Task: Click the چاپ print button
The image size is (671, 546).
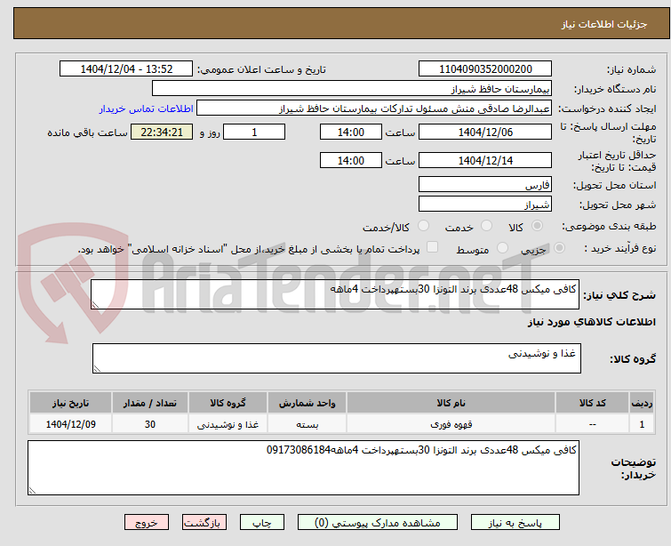Action: coord(262,523)
